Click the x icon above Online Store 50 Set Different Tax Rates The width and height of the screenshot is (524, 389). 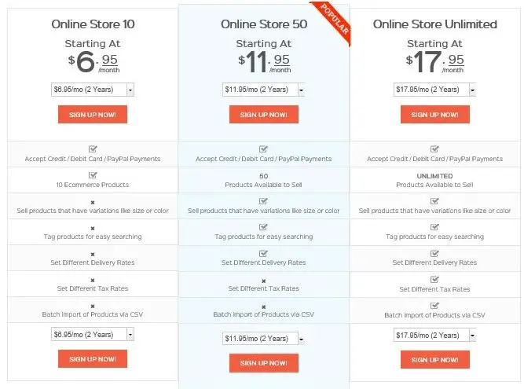pyautogui.click(x=264, y=281)
